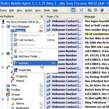Select Groups in the tree
109x109 pixels.
tap(15, 94)
